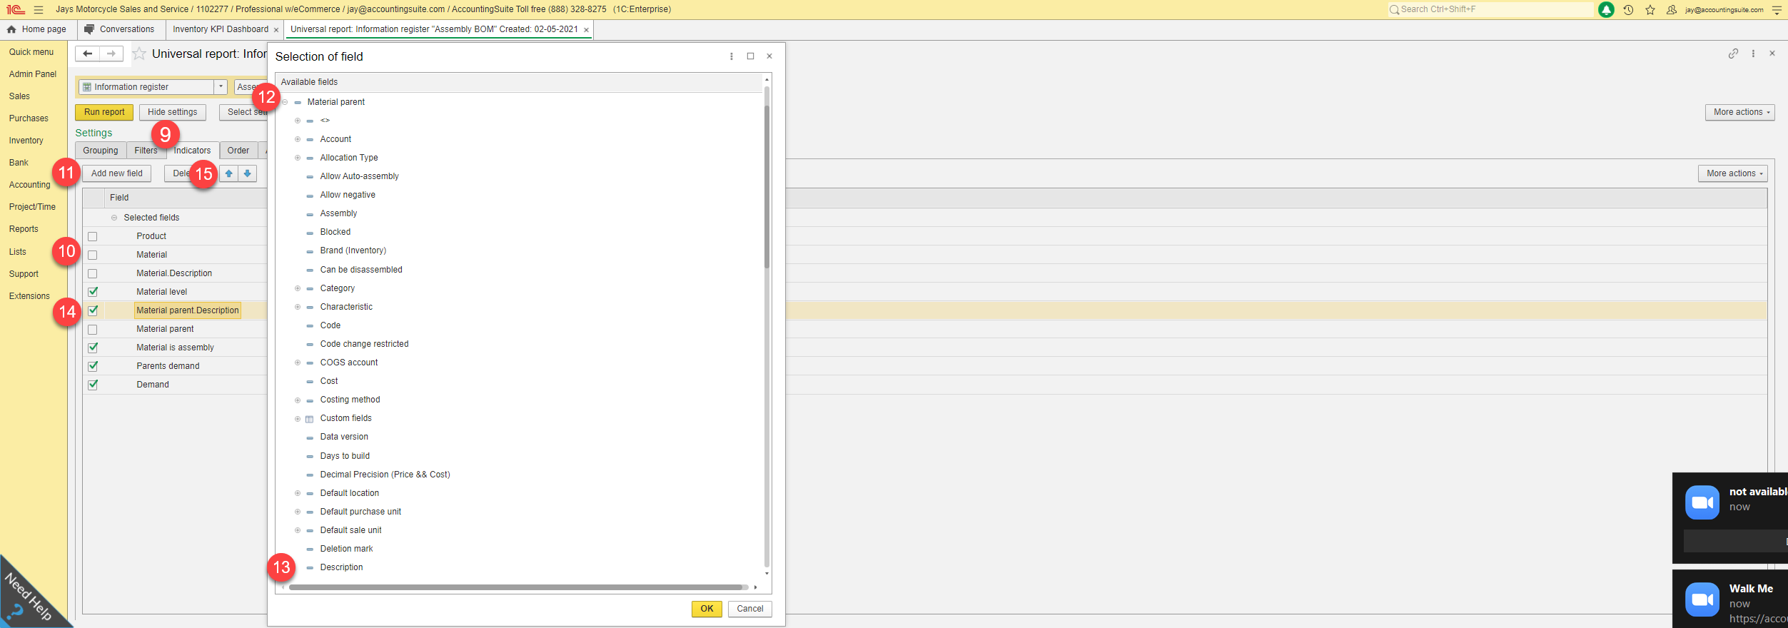Viewport: 1788px width, 628px height.
Task: Uncheck Material is assembly checkbox
Action: pos(93,348)
